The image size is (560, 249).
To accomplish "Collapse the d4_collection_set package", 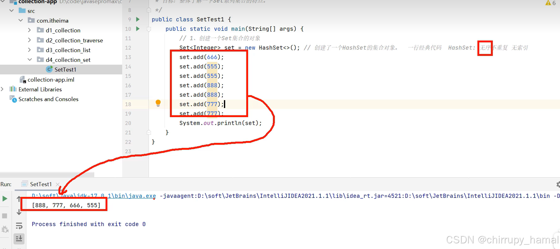I will coord(30,60).
